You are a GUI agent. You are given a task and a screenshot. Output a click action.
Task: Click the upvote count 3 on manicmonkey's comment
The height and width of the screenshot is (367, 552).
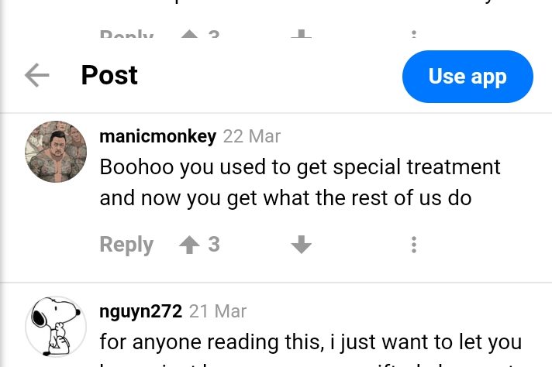pos(214,245)
